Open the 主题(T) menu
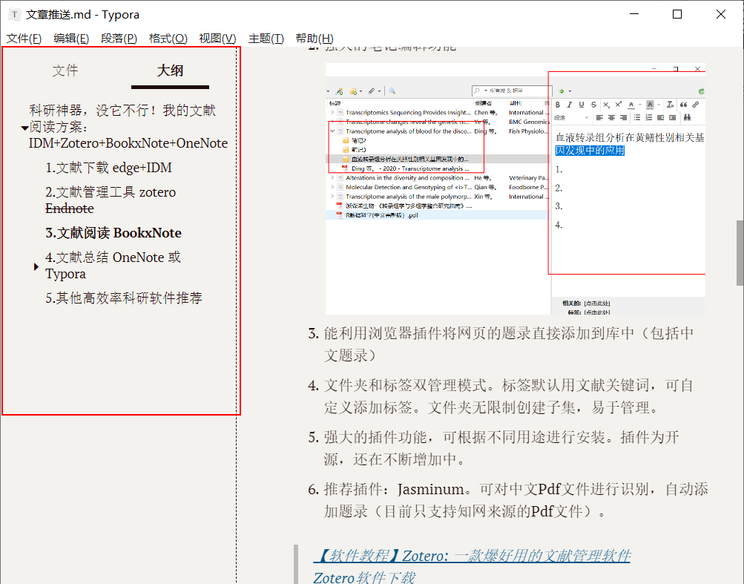744x584 pixels. (x=266, y=38)
